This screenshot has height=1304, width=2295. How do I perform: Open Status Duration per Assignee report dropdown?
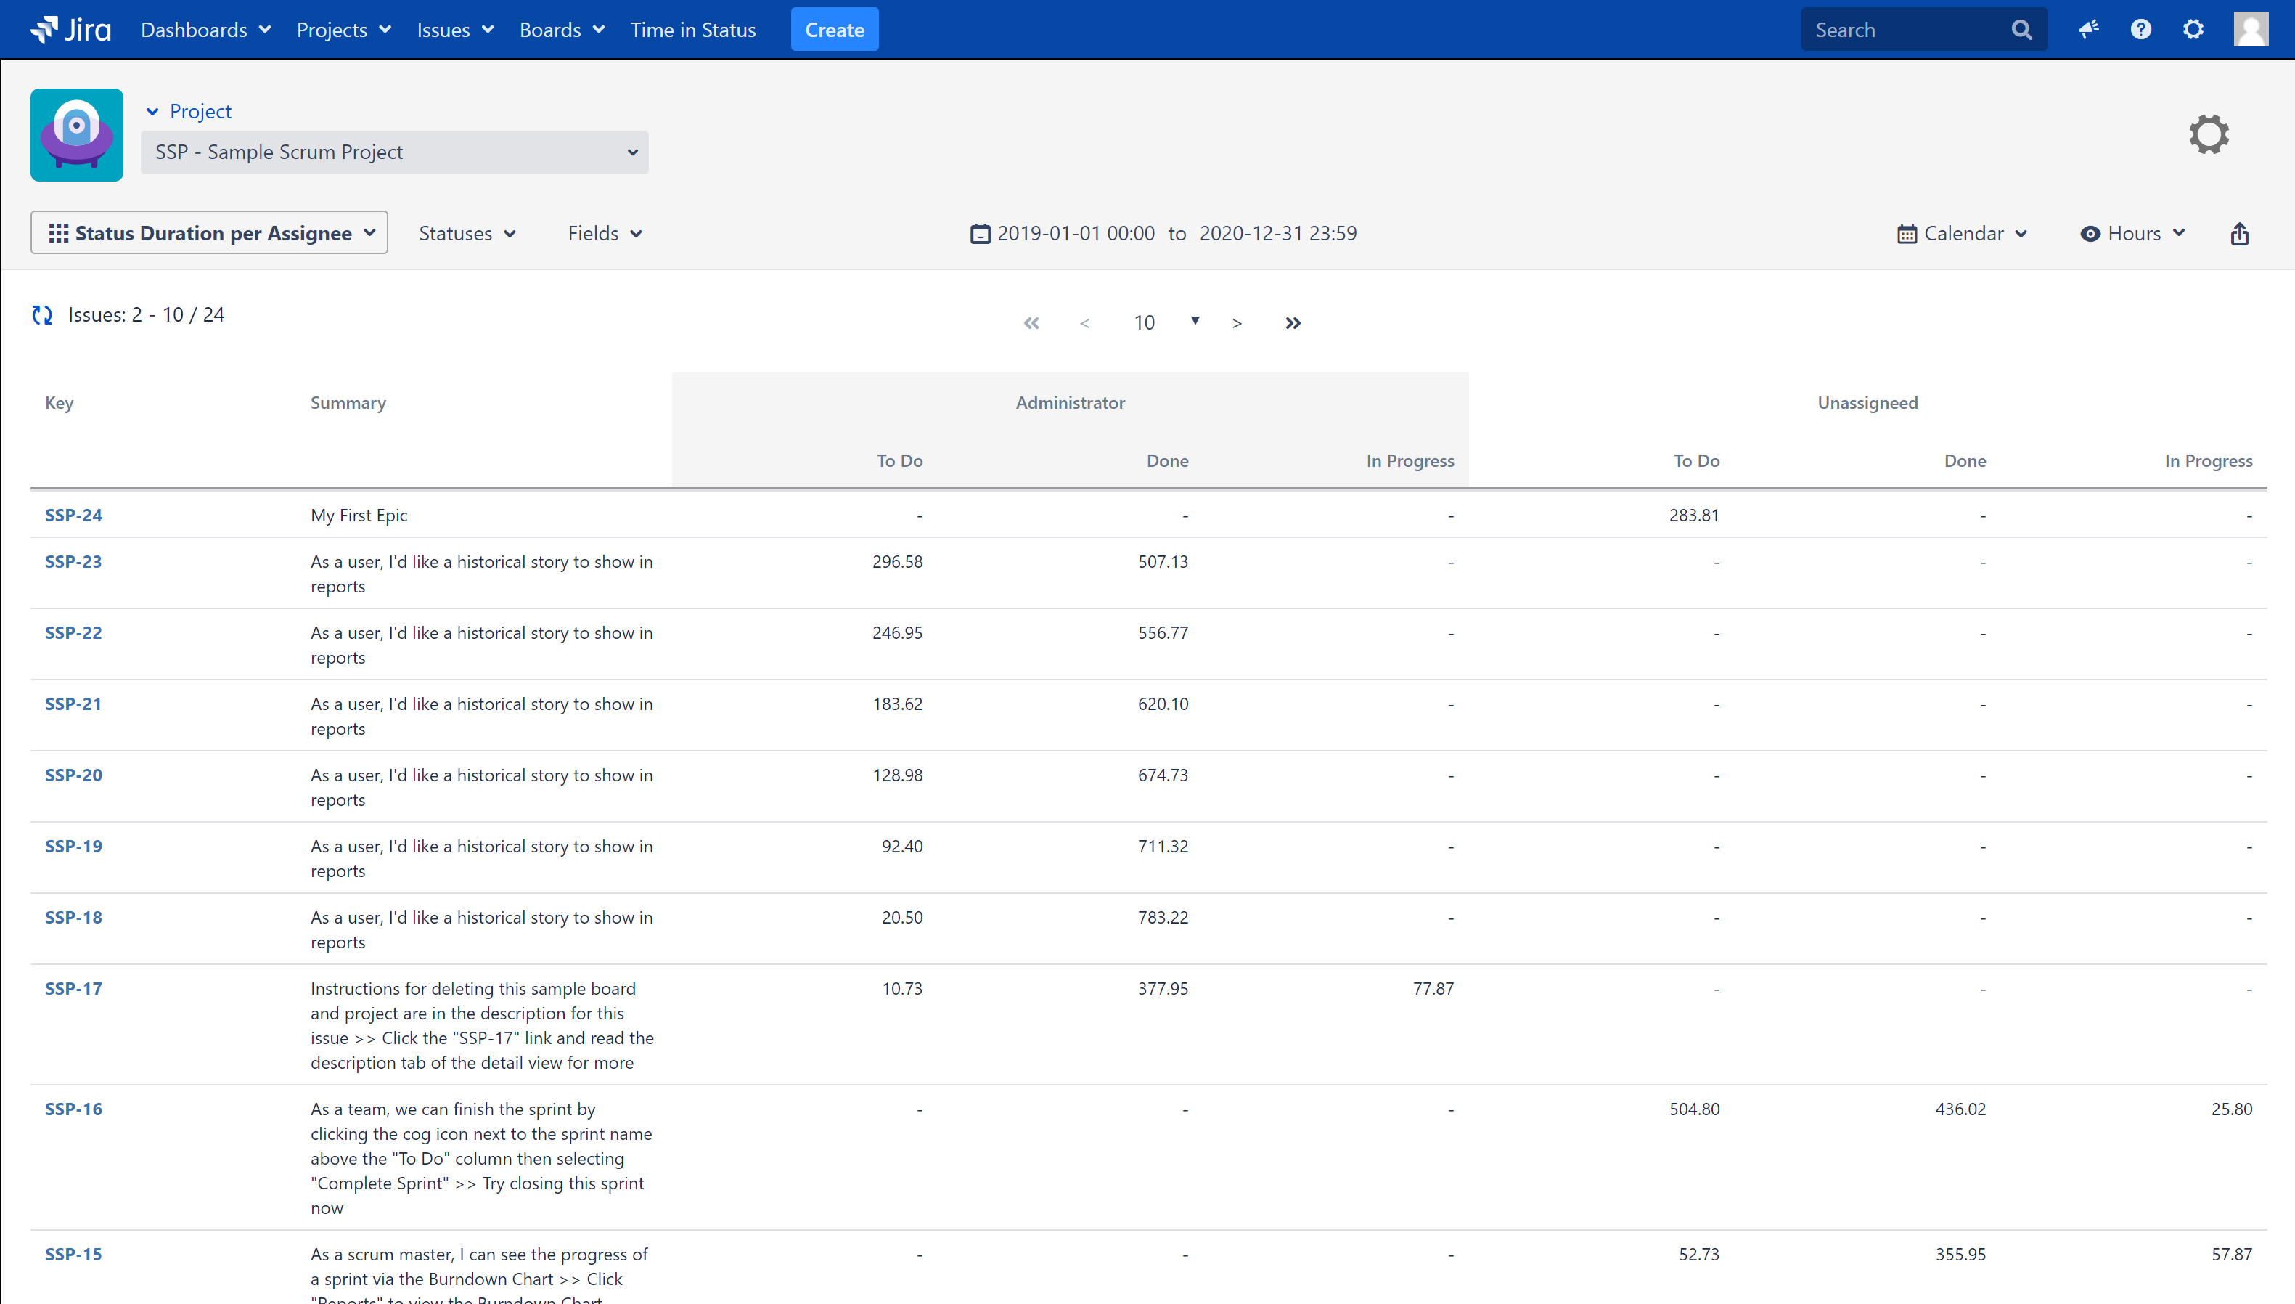(208, 234)
